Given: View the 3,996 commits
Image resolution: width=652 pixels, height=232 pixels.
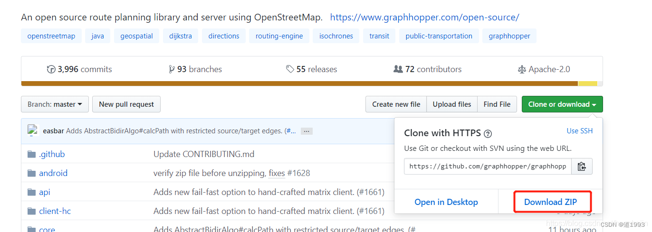Looking at the screenshot, I should click(x=80, y=69).
